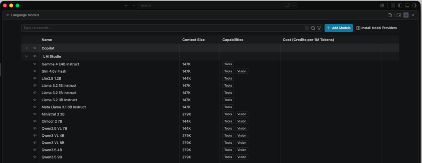Toggle the primary side bar icon
The height and width of the screenshot is (163, 422).
[x=400, y=5]
